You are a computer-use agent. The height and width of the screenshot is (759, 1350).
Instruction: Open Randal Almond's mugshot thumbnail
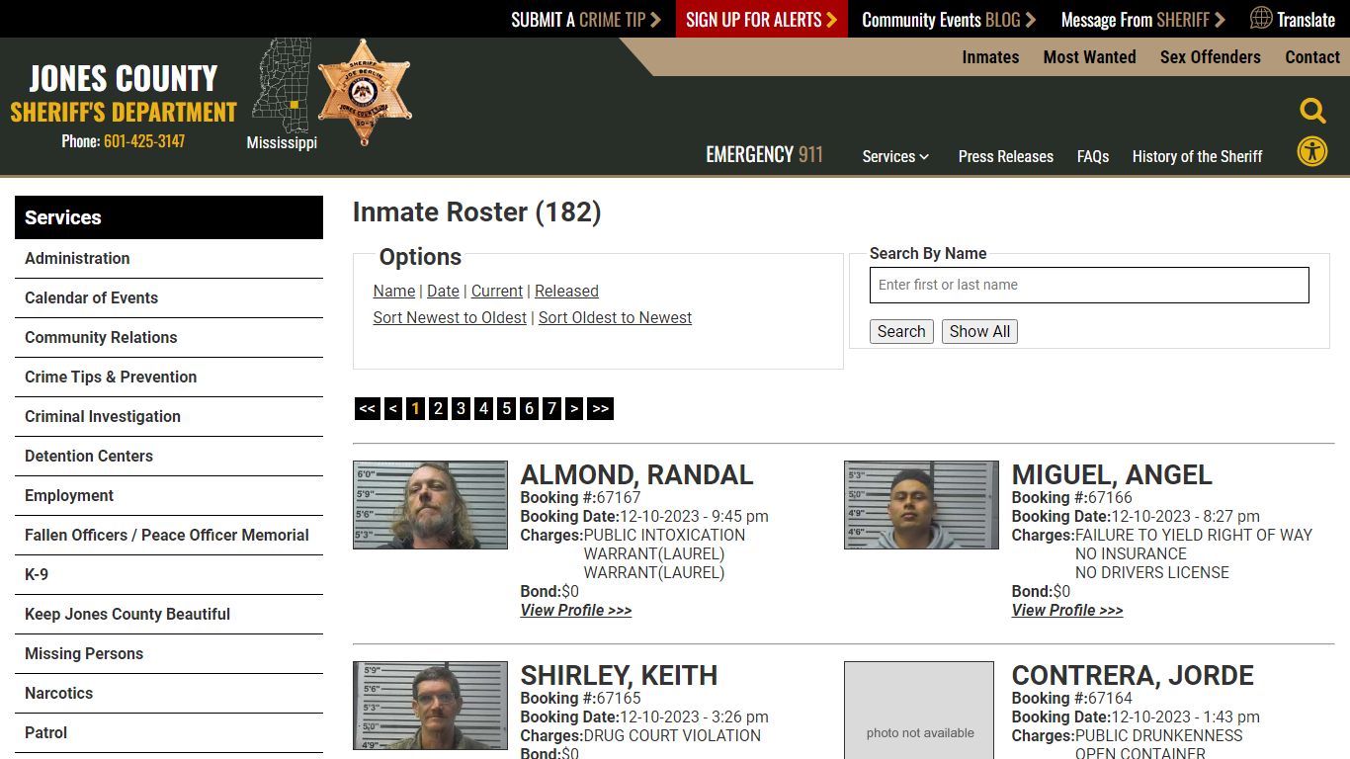(x=430, y=505)
